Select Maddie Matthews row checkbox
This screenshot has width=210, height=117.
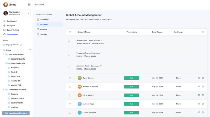click(70, 87)
